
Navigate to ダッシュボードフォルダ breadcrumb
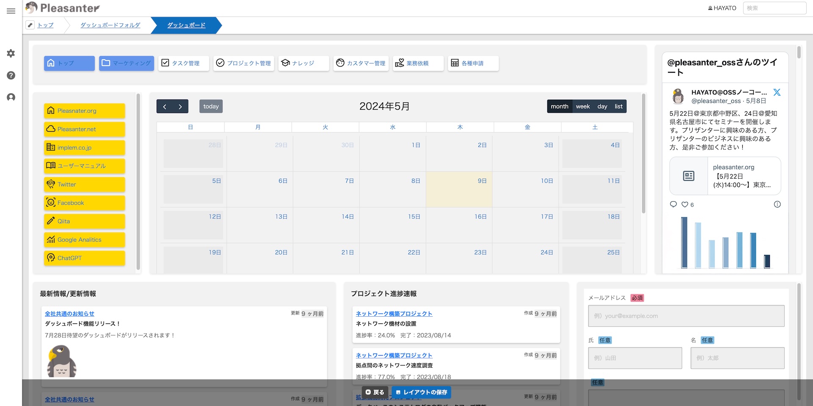[x=110, y=25]
